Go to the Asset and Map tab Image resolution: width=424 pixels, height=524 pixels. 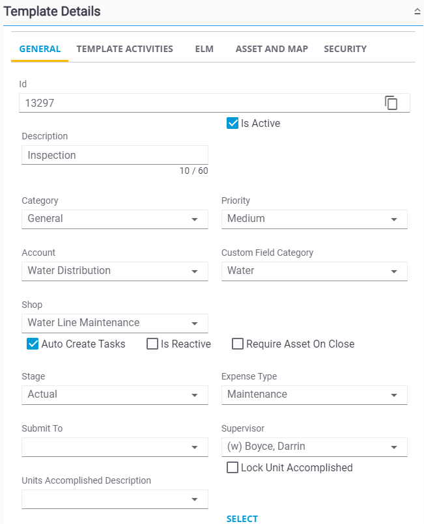(x=272, y=49)
